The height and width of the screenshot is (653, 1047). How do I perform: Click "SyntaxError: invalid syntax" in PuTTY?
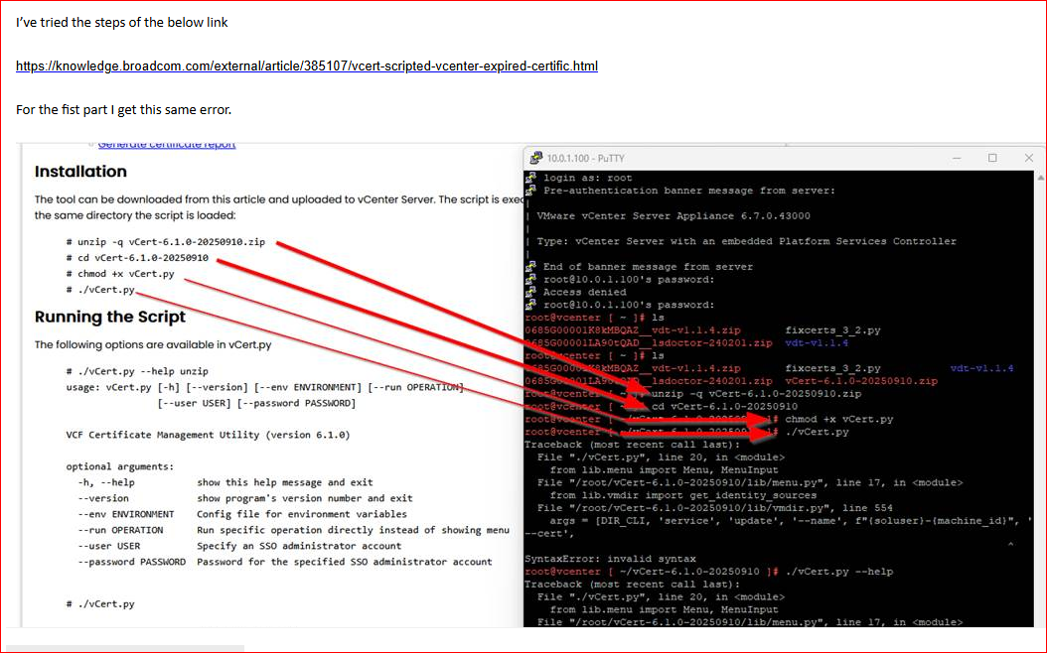[x=610, y=559]
